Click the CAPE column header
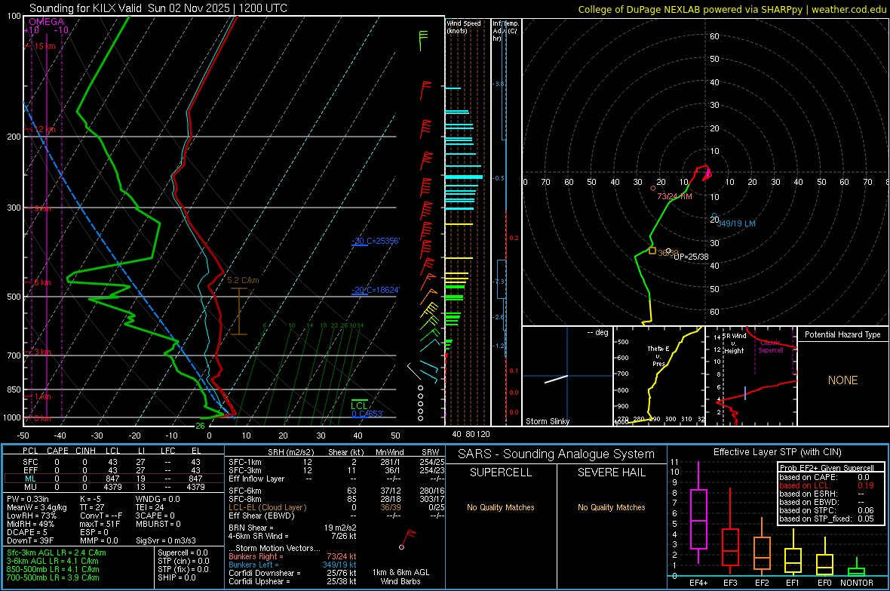 pyautogui.click(x=57, y=451)
